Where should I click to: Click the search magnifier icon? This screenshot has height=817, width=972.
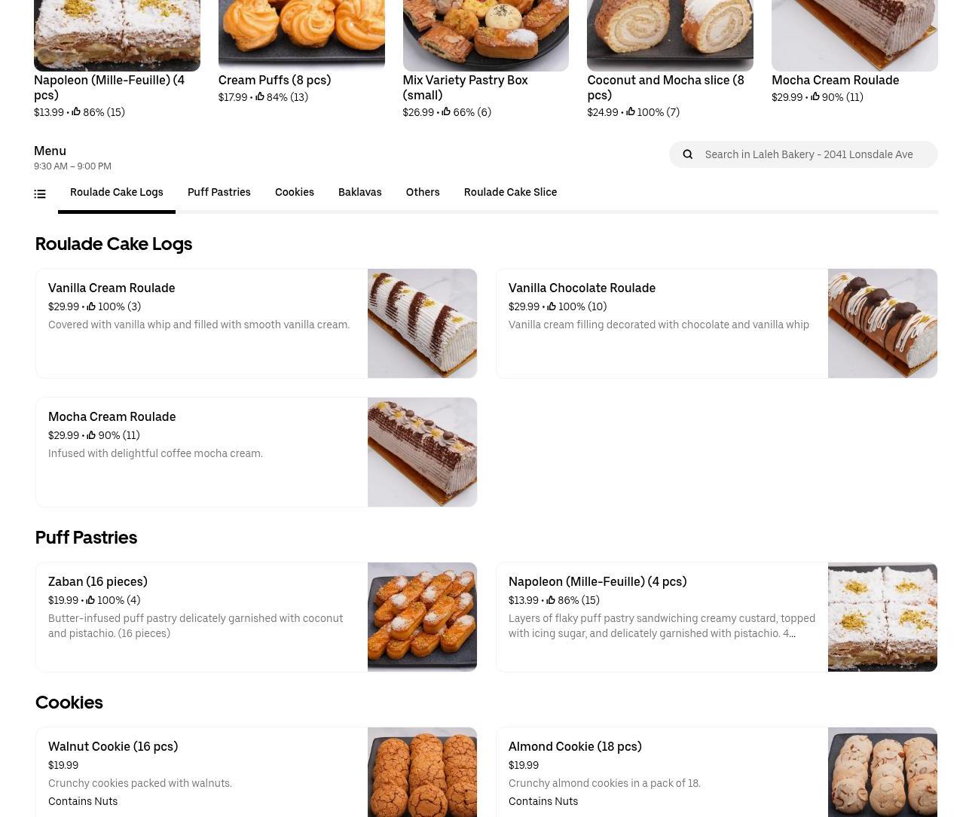point(687,154)
